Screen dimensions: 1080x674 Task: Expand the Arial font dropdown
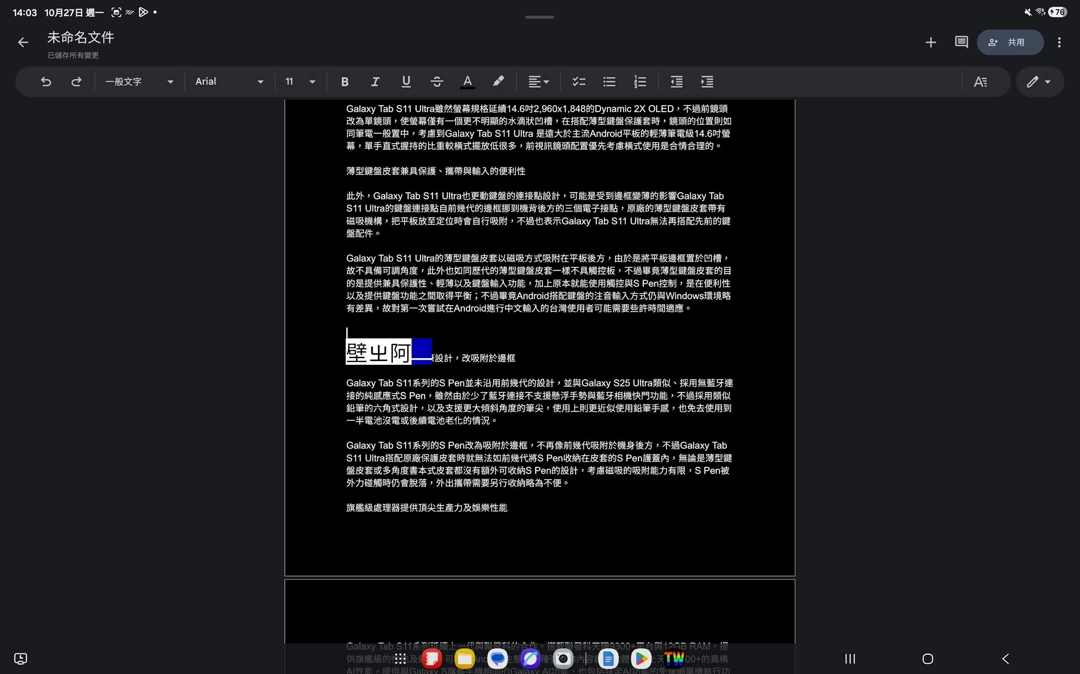(x=229, y=81)
